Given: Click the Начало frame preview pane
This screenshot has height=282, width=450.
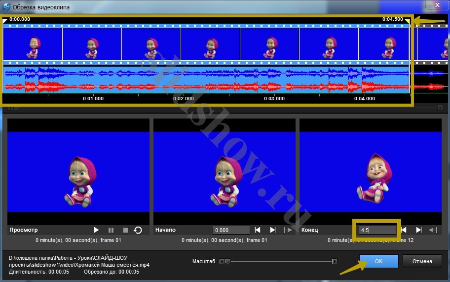Looking at the screenshot, I should pos(225,172).
